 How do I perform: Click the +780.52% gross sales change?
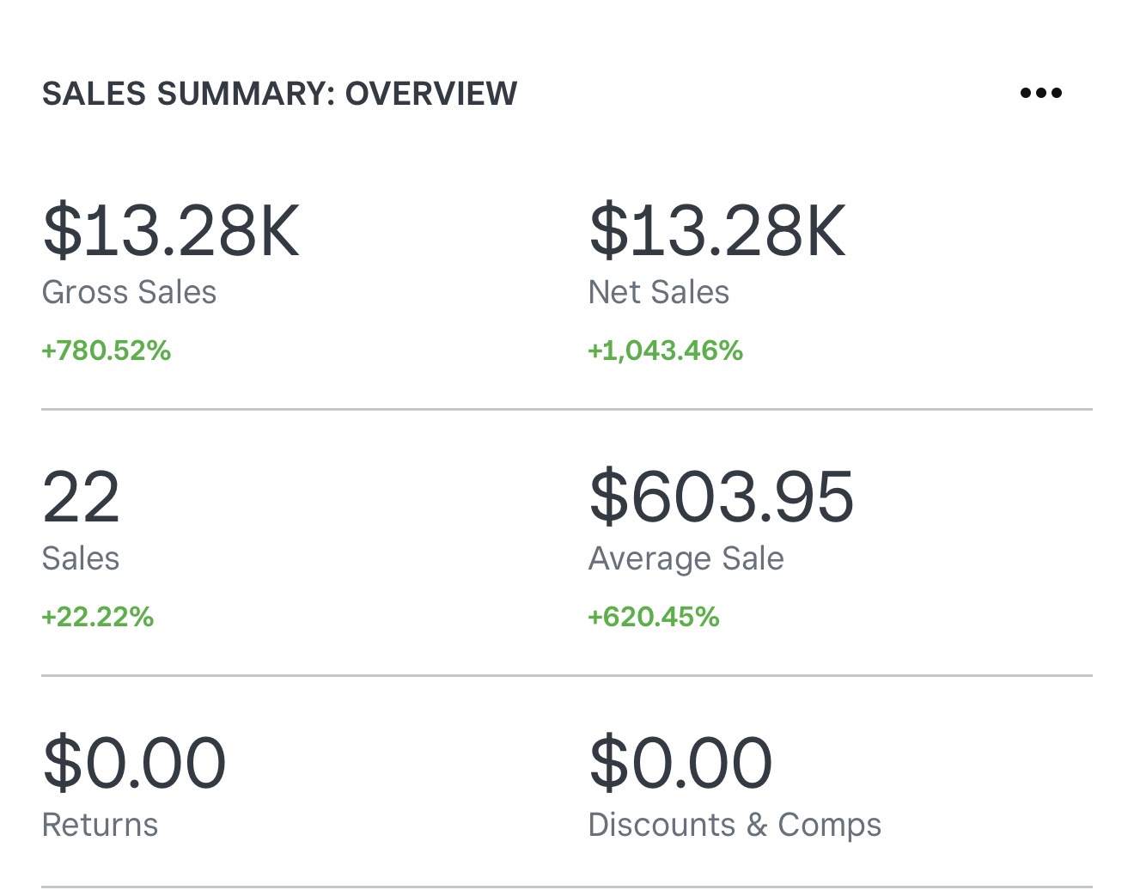coord(107,351)
